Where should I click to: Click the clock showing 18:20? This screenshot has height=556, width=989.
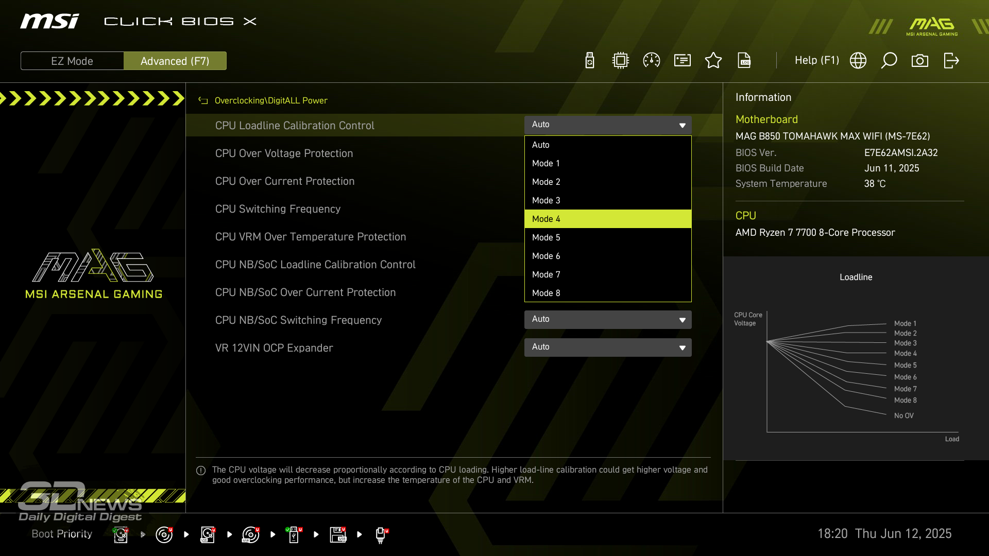[x=832, y=533]
